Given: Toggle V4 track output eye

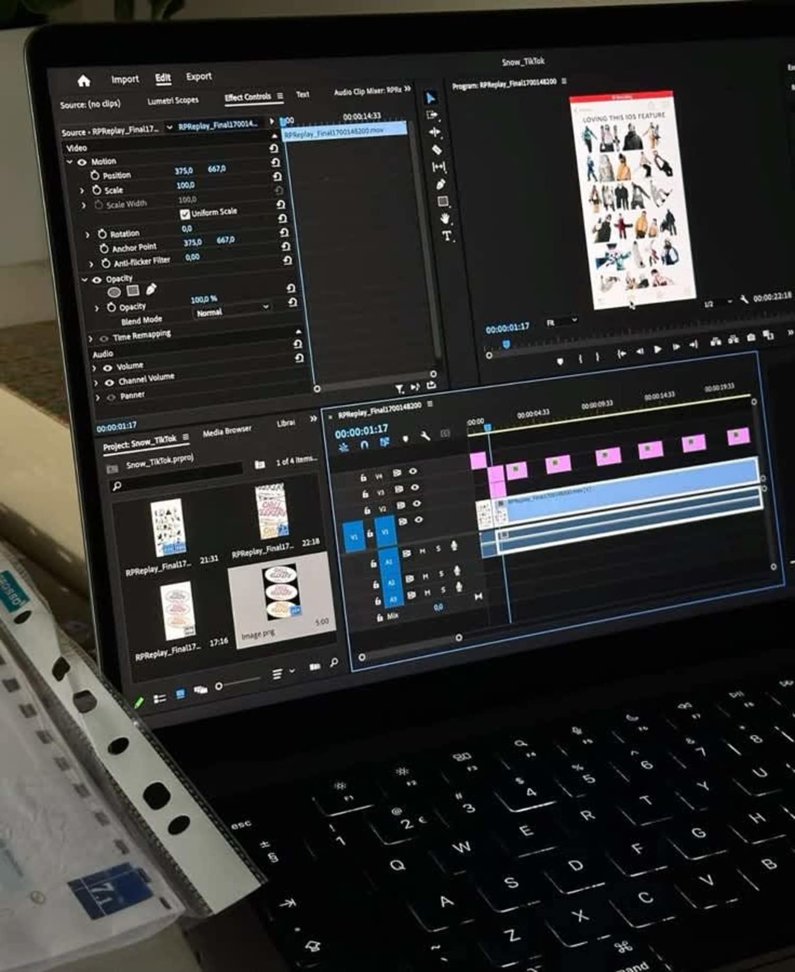Looking at the screenshot, I should pos(413,471).
